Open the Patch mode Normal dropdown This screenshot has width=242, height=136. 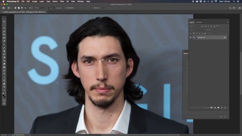pyautogui.click(x=40, y=8)
